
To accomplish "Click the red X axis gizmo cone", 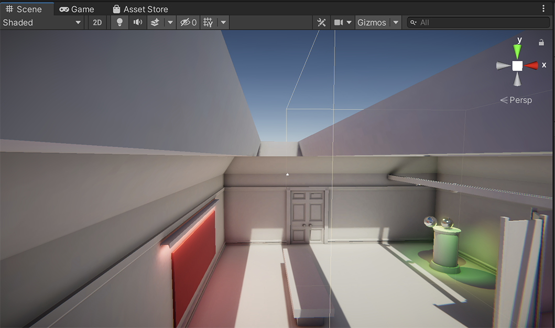I will [532, 65].
